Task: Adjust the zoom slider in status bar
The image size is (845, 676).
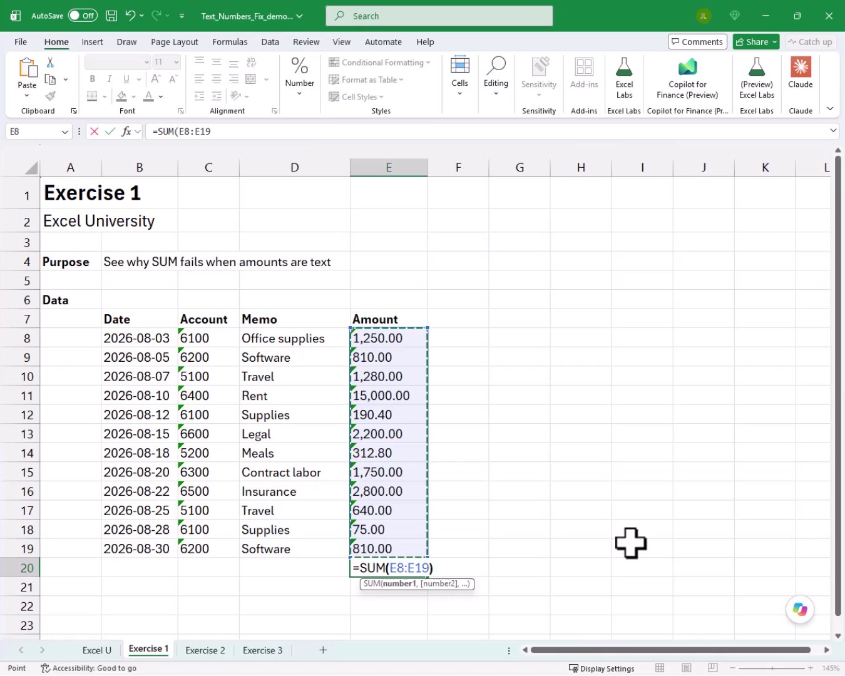Action: point(771,668)
